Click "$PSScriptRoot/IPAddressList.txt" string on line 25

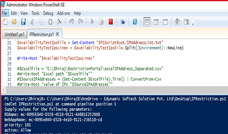tap(130, 43)
